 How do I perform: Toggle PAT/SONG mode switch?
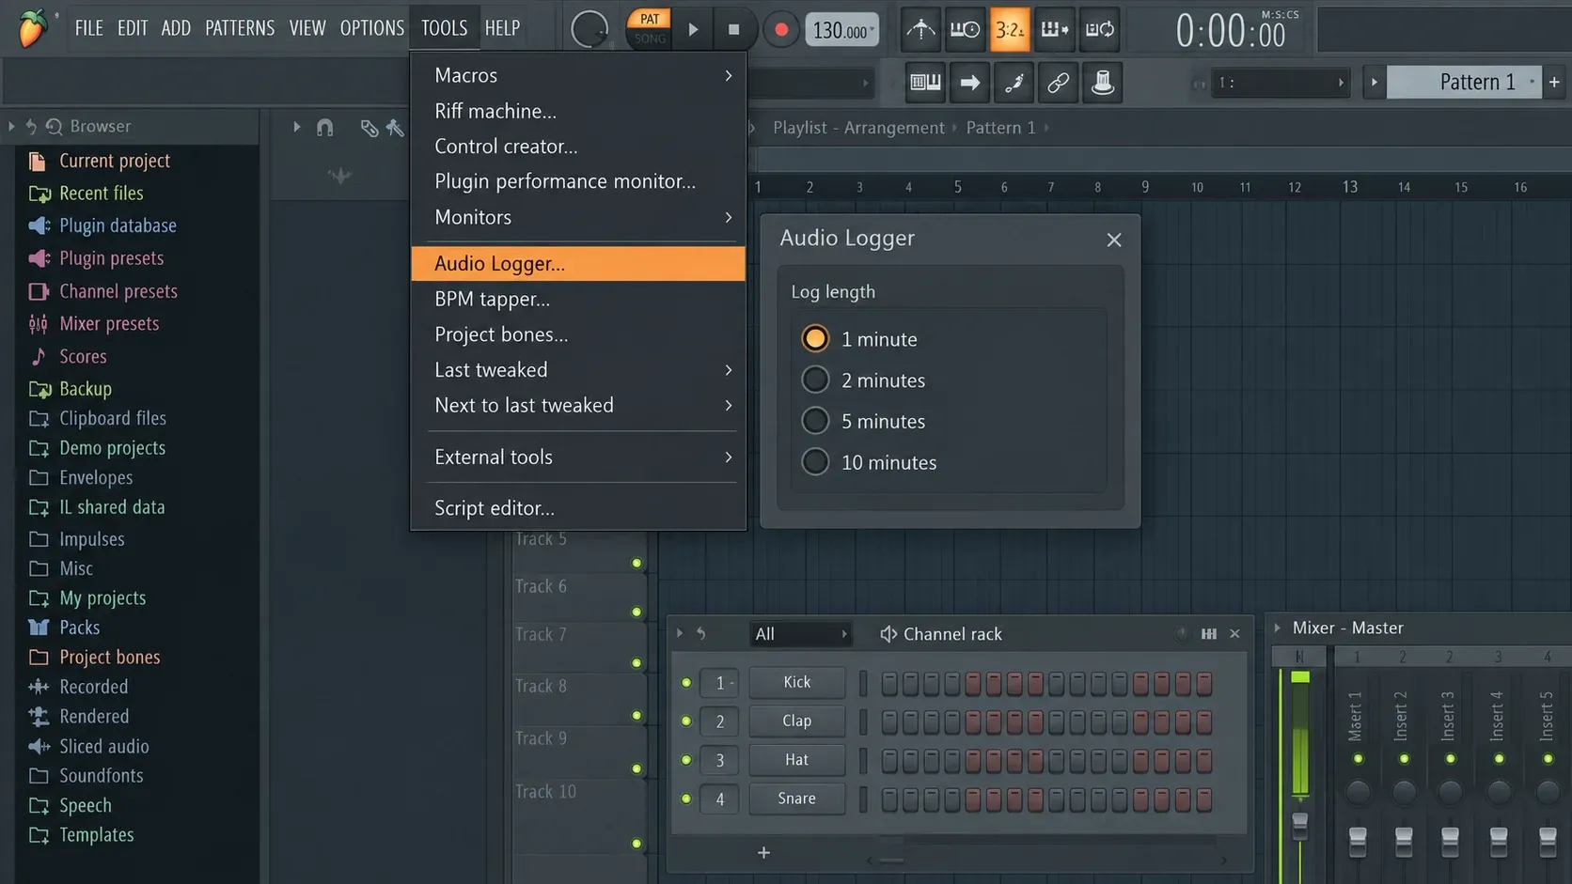(649, 29)
